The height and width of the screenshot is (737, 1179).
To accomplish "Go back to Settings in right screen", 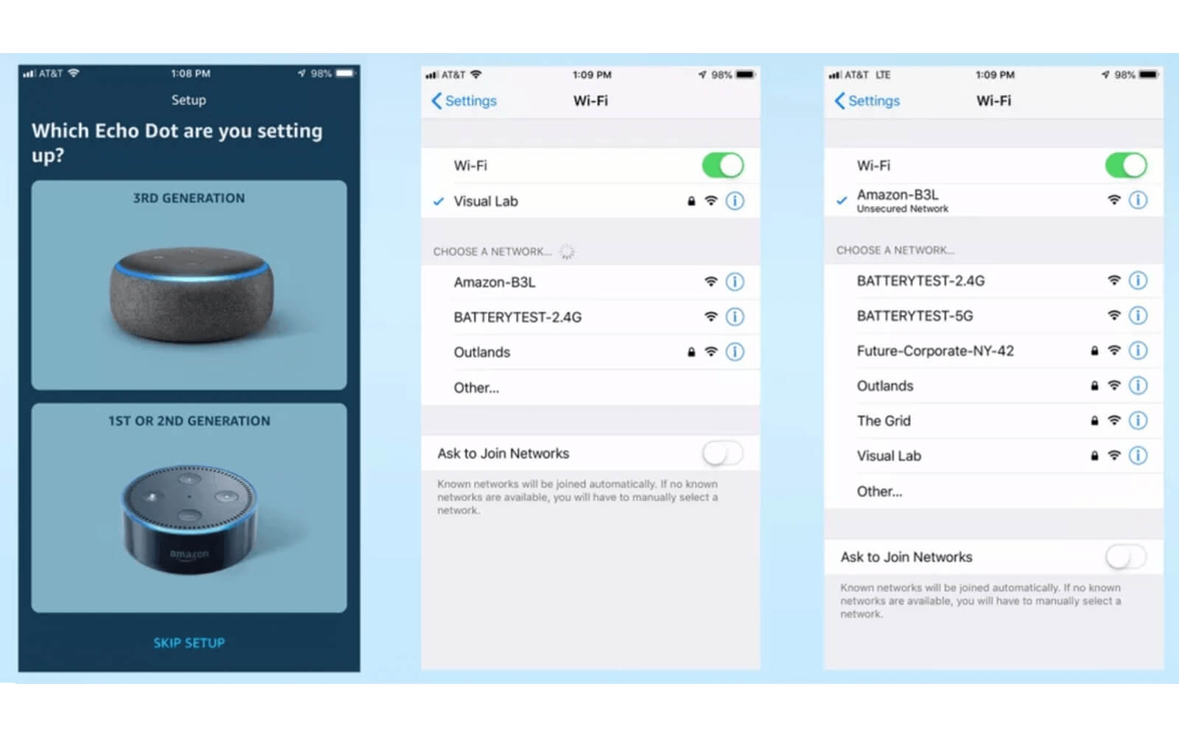I will point(867,101).
